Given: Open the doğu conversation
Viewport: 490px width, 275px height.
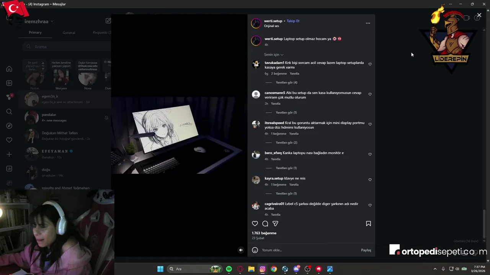Looking at the screenshot, I should coord(65,172).
